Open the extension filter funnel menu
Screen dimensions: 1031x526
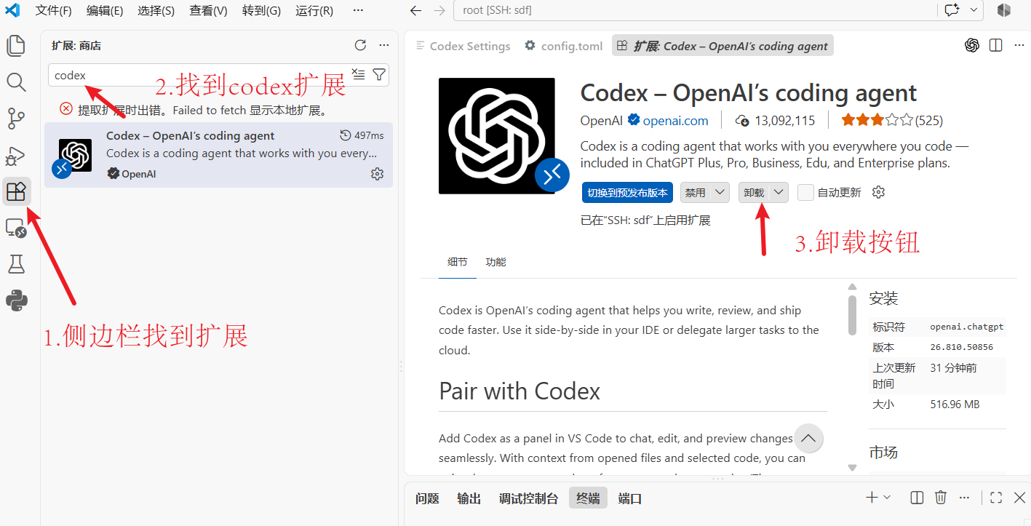[x=379, y=74]
